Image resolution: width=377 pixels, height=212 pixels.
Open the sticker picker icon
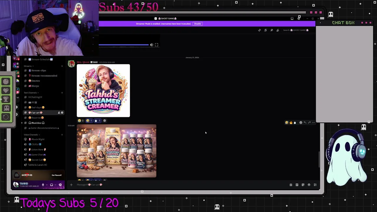(x=303, y=185)
